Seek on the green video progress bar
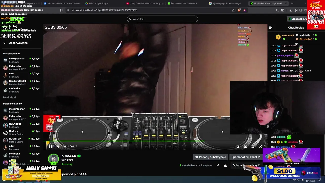The image size is (325, 183). [155, 141]
